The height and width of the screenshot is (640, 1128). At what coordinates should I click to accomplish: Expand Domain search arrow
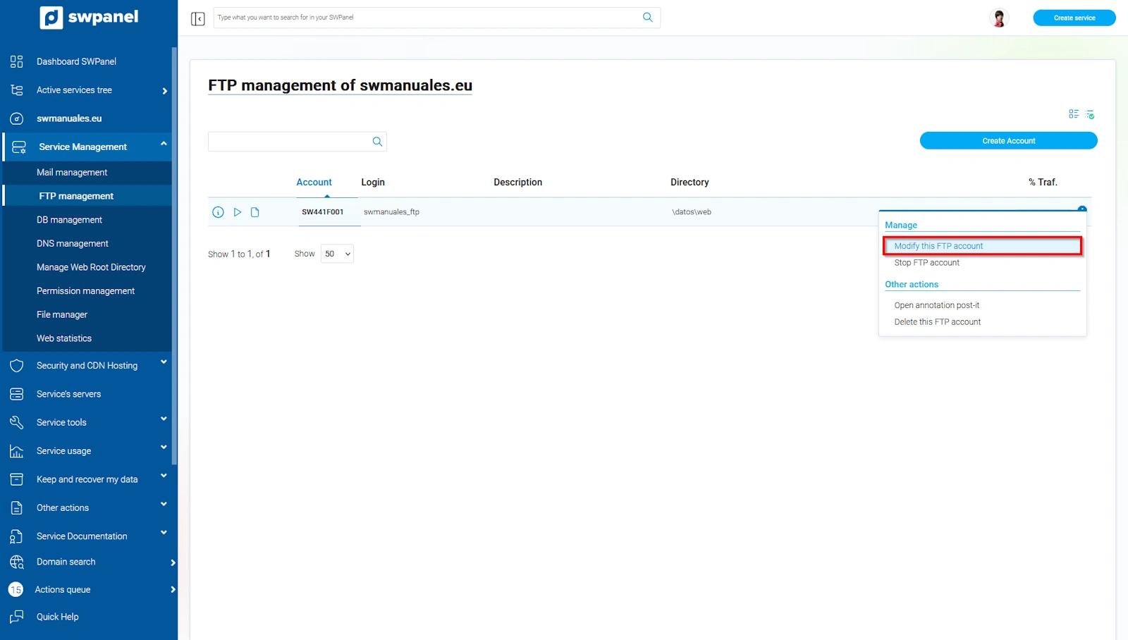tap(173, 562)
